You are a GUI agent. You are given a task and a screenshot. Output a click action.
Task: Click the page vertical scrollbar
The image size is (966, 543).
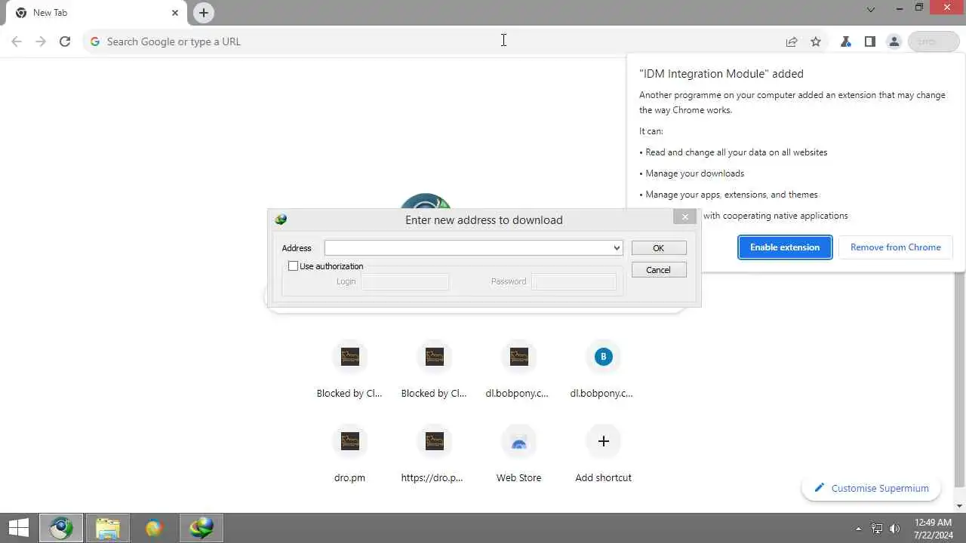point(960,279)
